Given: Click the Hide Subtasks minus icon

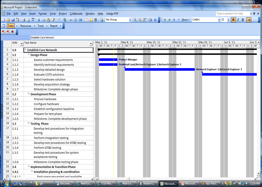Looking at the screenshot, I should [x=179, y=20].
